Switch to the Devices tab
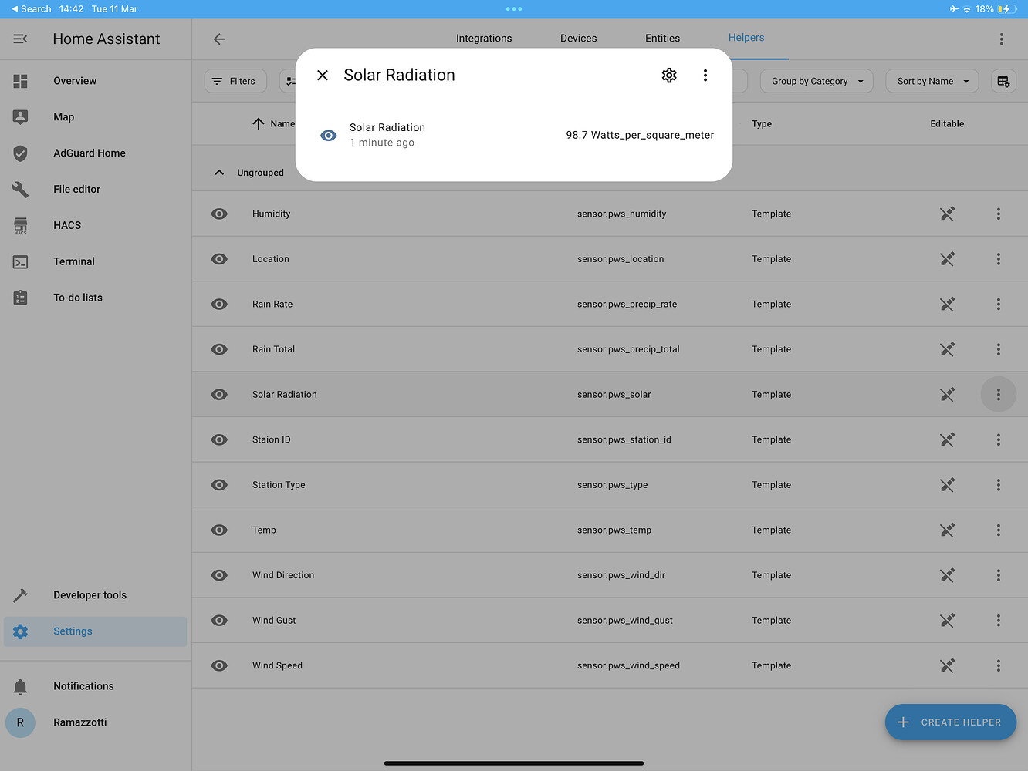 578,38
